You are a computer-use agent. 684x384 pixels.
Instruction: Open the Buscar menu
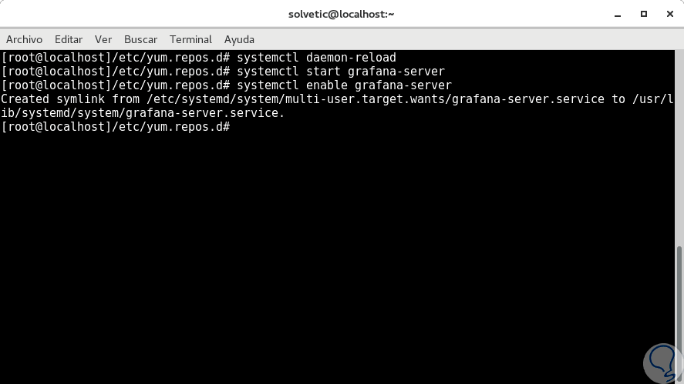(140, 39)
